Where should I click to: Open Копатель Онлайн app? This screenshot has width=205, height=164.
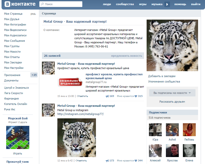(15, 104)
